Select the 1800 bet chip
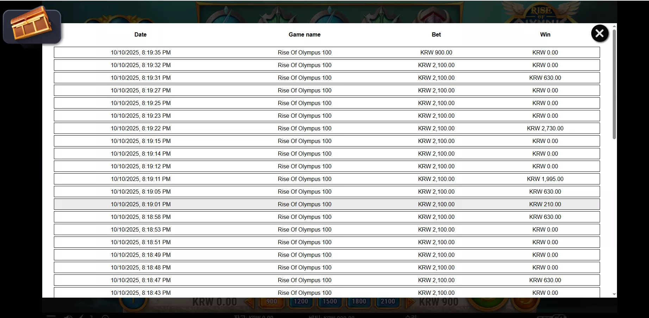 359,301
